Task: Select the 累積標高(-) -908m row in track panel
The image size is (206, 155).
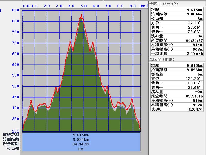Action: pos(177,49)
